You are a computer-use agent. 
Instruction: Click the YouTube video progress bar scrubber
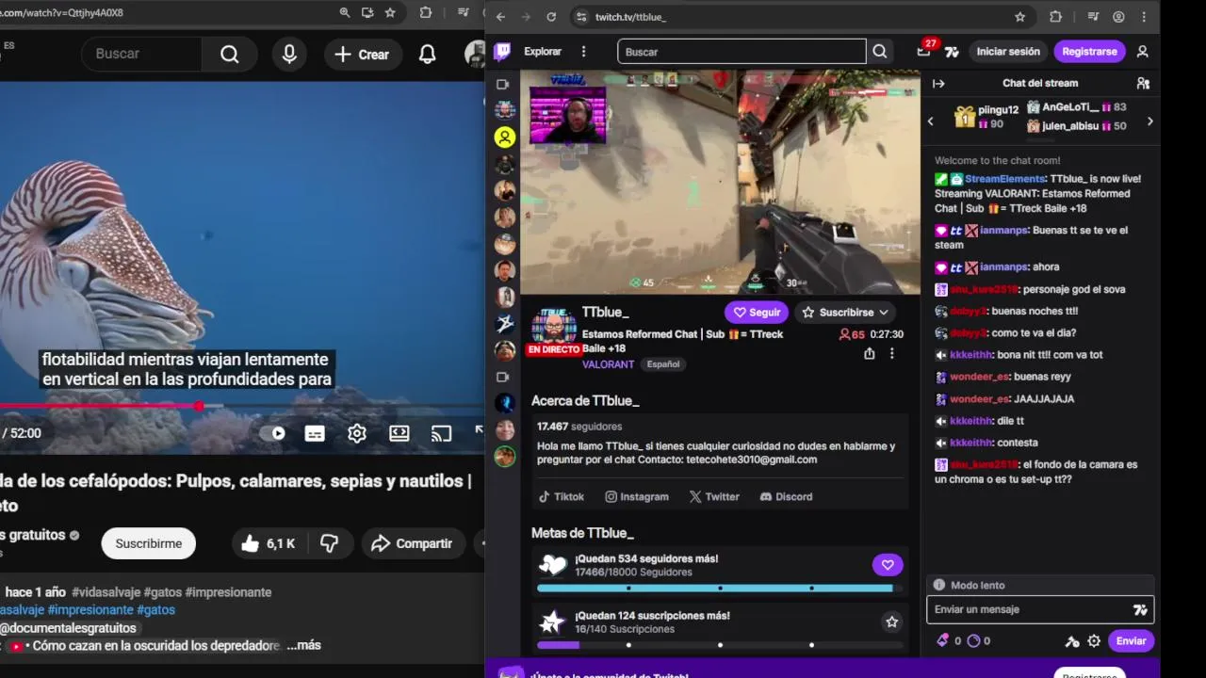click(x=200, y=406)
